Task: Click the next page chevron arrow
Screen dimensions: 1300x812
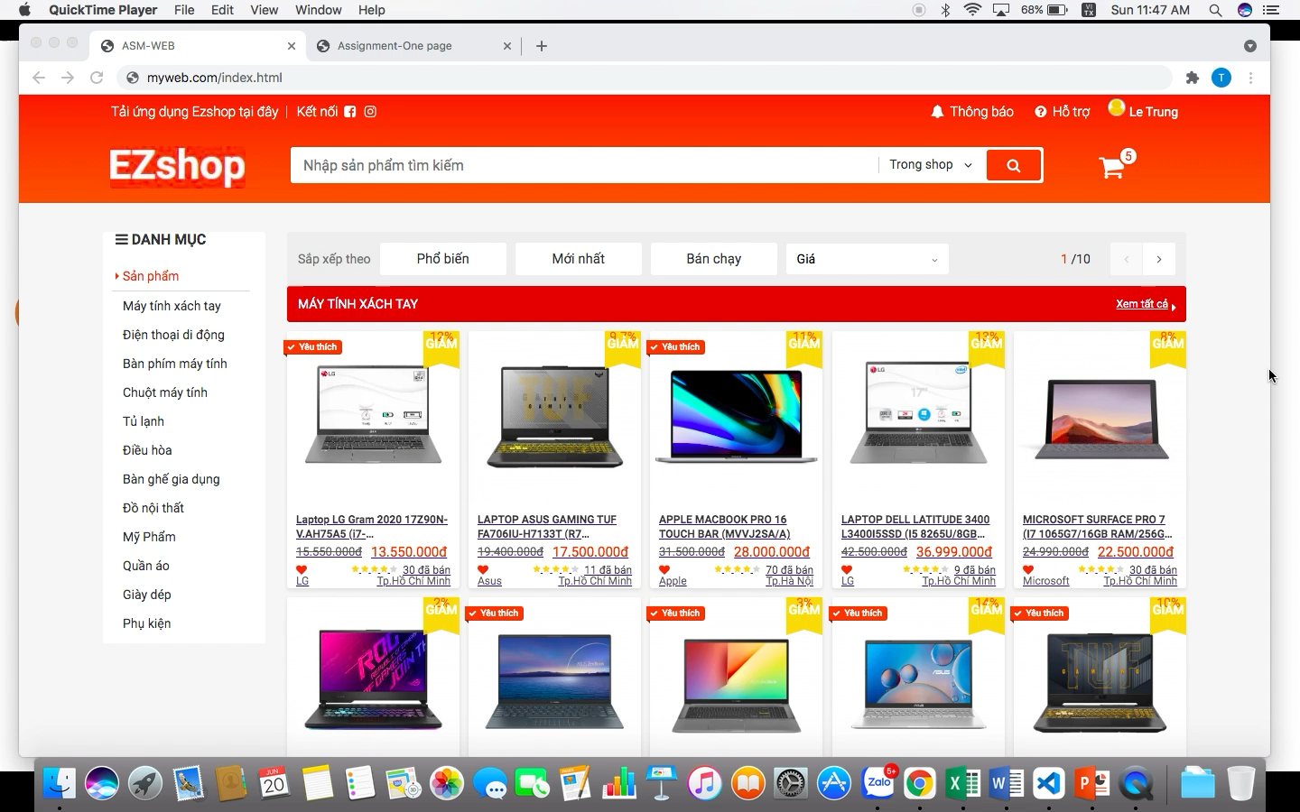Action: (1159, 259)
